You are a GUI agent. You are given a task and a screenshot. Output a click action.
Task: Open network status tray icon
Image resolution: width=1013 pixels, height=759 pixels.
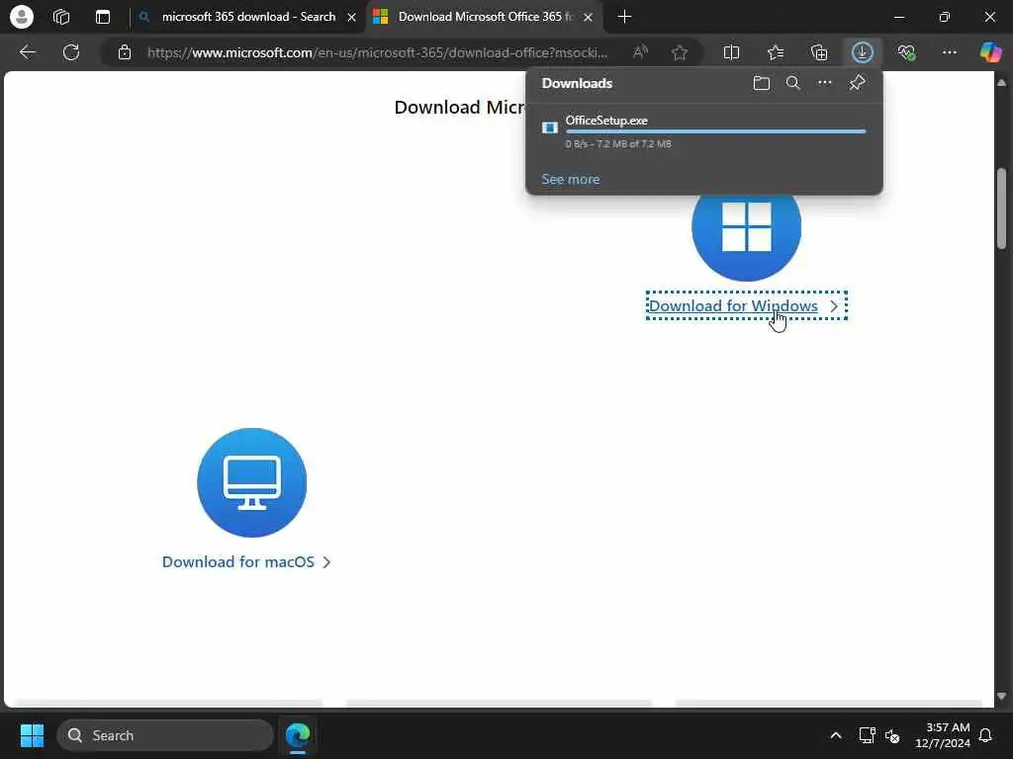[x=867, y=735]
